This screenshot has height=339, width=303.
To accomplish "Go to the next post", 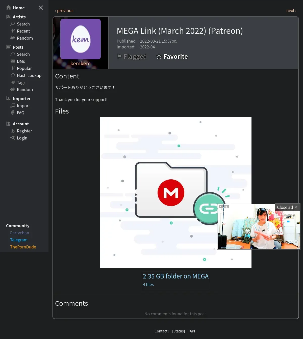I will pos(291,11).
